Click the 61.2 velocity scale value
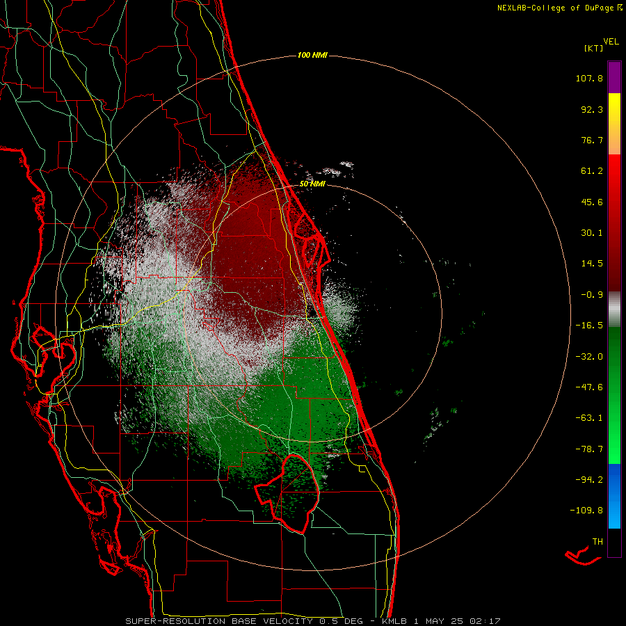This screenshot has width=626, height=626. [x=592, y=171]
